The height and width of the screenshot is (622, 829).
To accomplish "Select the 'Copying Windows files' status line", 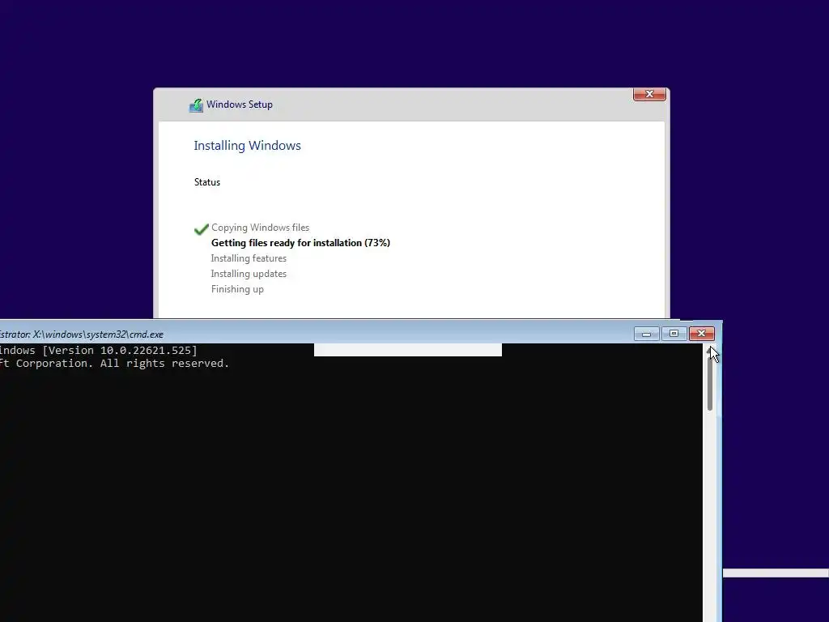I will (260, 228).
